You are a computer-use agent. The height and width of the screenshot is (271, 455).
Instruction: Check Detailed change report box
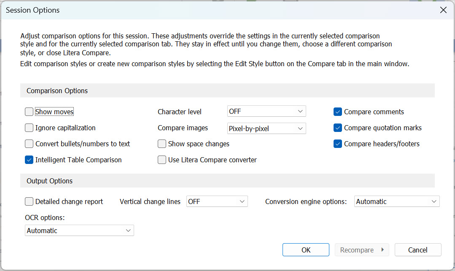(x=29, y=201)
